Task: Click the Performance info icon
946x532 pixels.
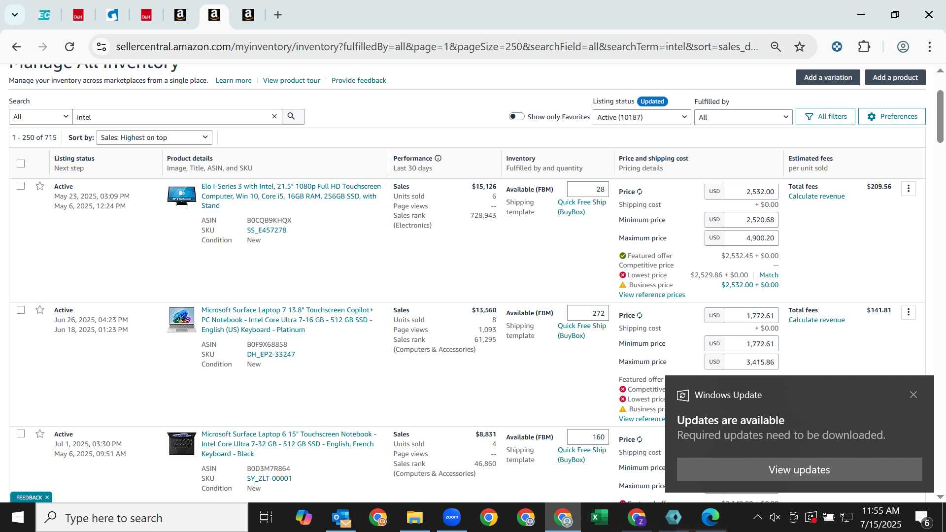Action: pos(438,159)
